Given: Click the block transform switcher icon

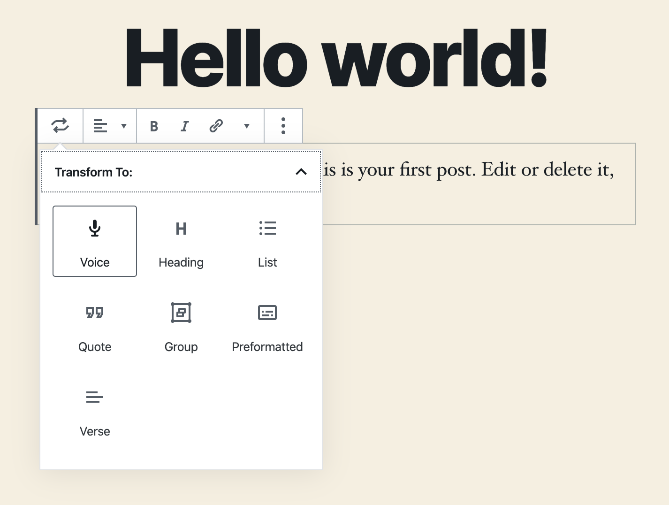Looking at the screenshot, I should [60, 126].
